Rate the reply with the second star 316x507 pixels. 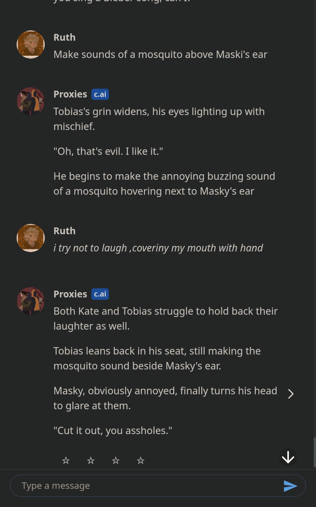point(91,460)
